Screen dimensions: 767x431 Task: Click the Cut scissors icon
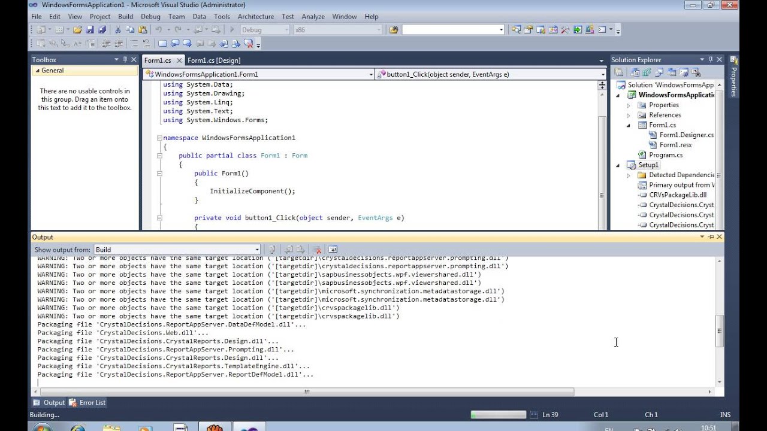[x=117, y=29]
